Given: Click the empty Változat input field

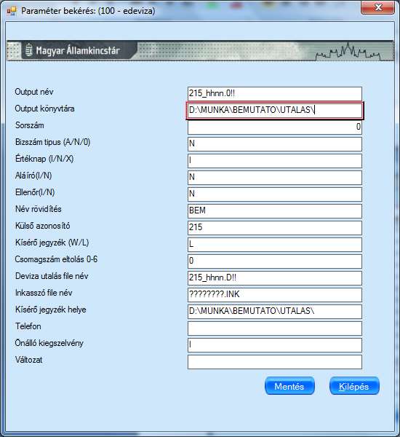Looking at the screenshot, I should click(x=275, y=362).
